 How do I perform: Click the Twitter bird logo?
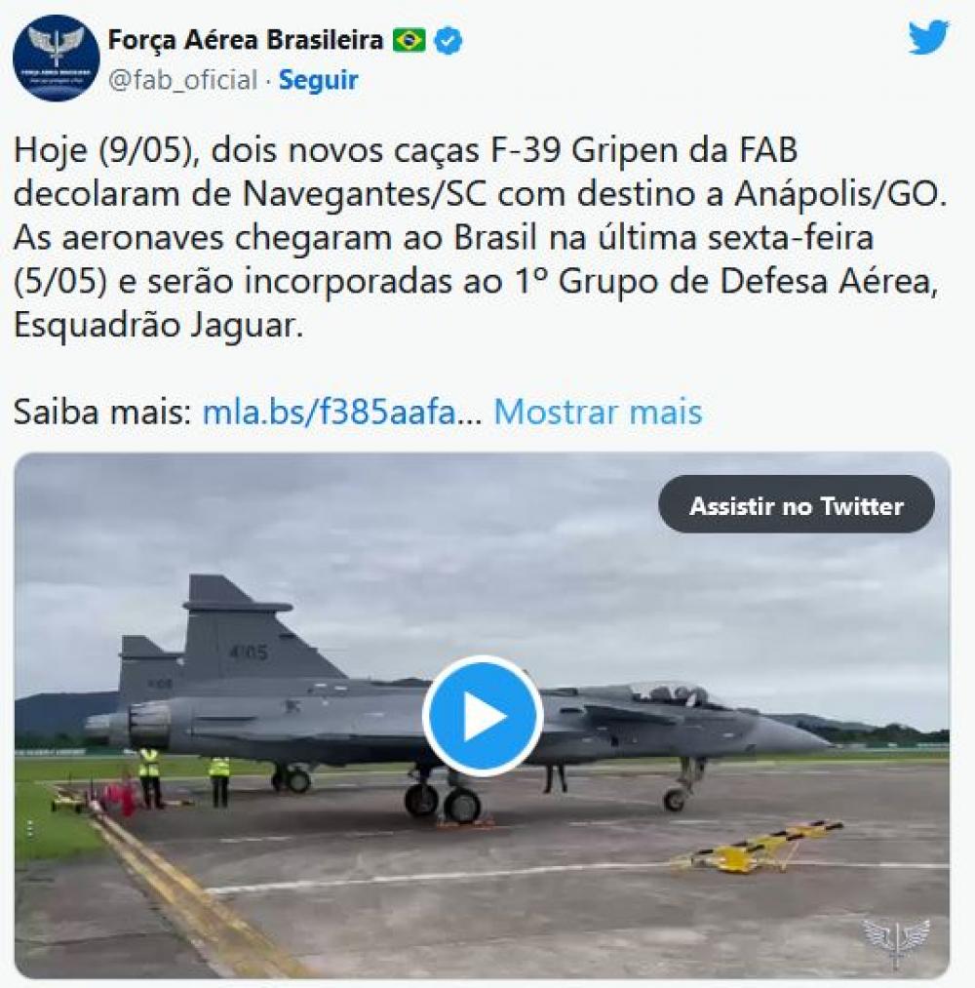click(x=928, y=37)
